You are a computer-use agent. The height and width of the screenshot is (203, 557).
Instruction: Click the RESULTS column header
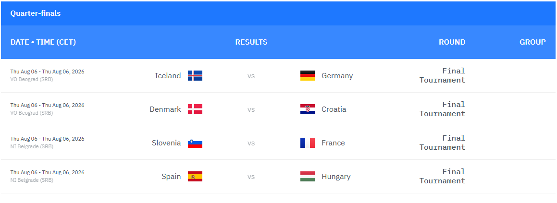tap(251, 42)
